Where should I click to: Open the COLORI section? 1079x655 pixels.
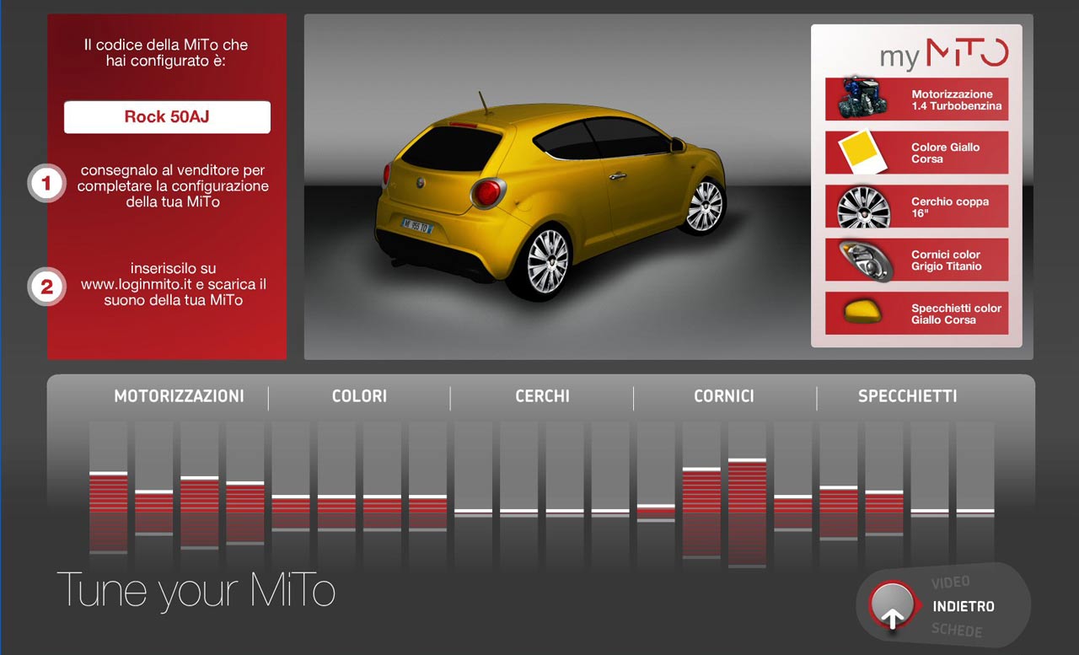pyautogui.click(x=359, y=396)
